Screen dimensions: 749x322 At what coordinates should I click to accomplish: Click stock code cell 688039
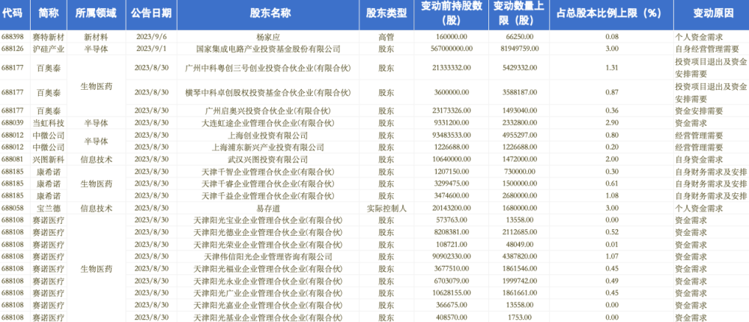[x=11, y=123]
